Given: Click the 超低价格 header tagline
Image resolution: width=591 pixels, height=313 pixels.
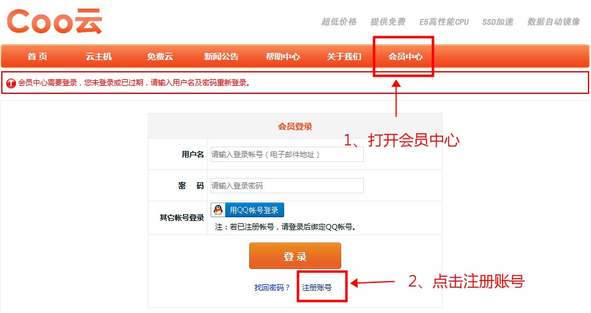Looking at the screenshot, I should 339,21.
